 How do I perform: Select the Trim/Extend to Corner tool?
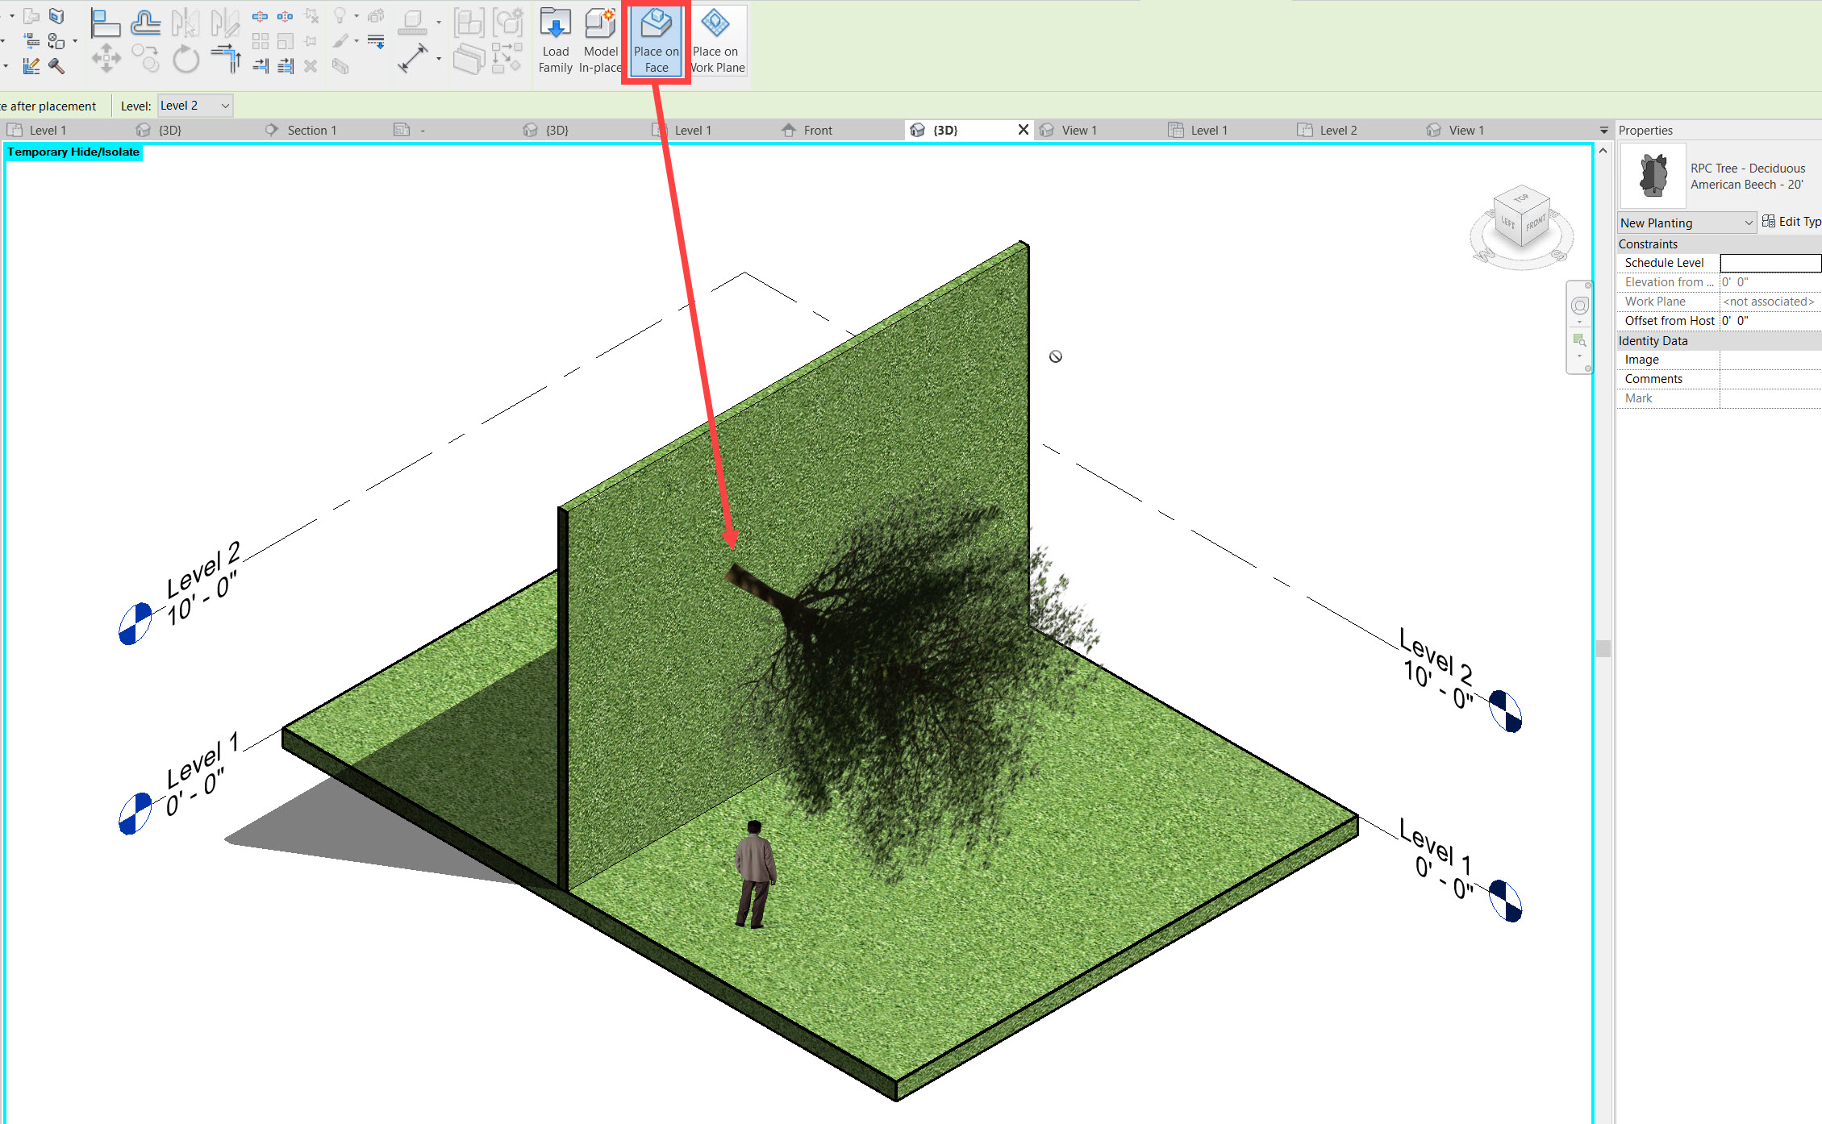pyautogui.click(x=227, y=59)
